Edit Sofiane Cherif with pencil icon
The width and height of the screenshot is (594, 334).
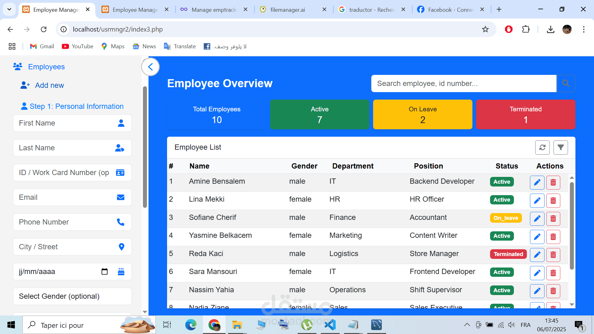537,219
